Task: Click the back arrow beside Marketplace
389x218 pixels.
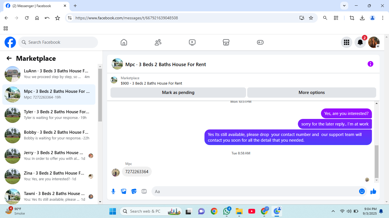Action: tap(9, 58)
